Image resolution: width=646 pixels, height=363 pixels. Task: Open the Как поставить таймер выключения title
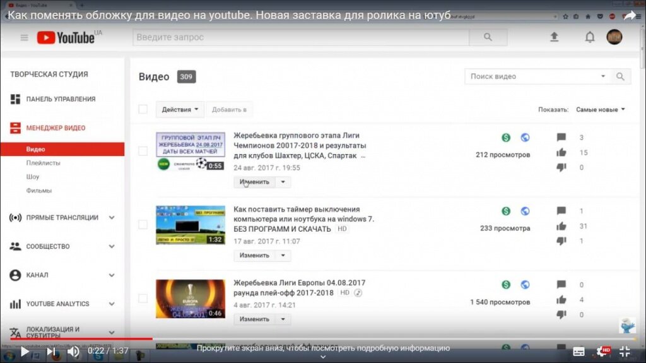coord(303,219)
